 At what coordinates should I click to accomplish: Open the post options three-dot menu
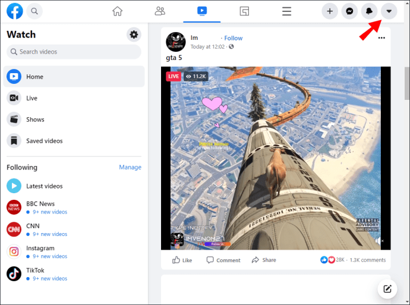381,38
